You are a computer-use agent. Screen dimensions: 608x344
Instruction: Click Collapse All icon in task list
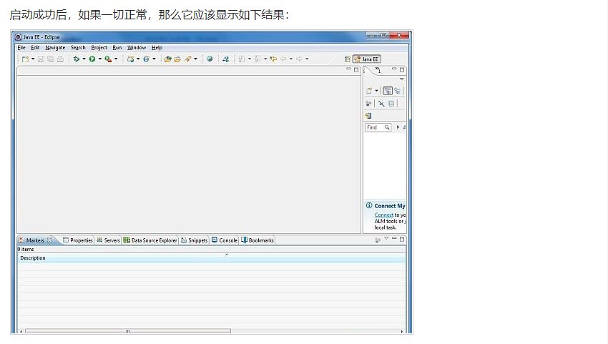pyautogui.click(x=391, y=104)
